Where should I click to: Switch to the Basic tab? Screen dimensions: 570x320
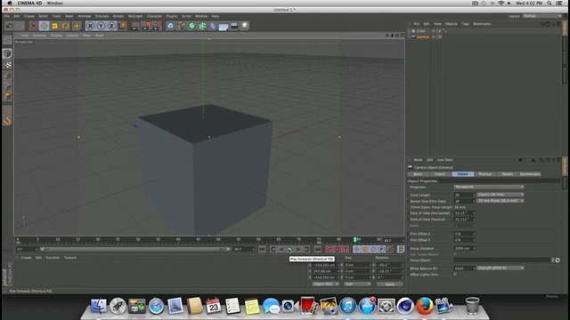418,174
